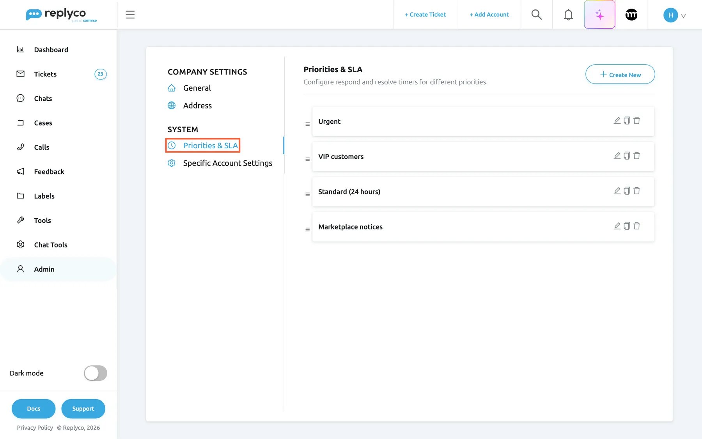702x439 pixels.
Task: Open Tickets in sidebar
Action: coord(58,74)
